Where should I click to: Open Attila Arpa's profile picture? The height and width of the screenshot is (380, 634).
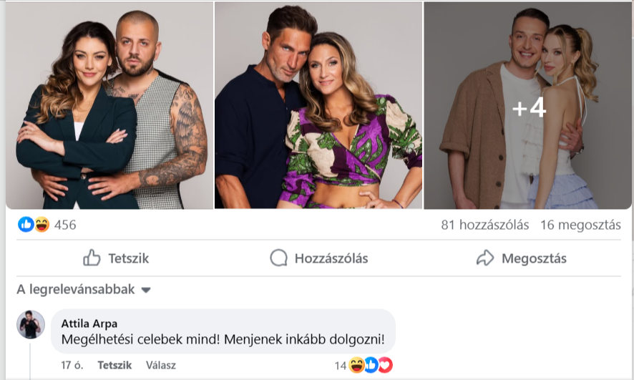(31, 325)
